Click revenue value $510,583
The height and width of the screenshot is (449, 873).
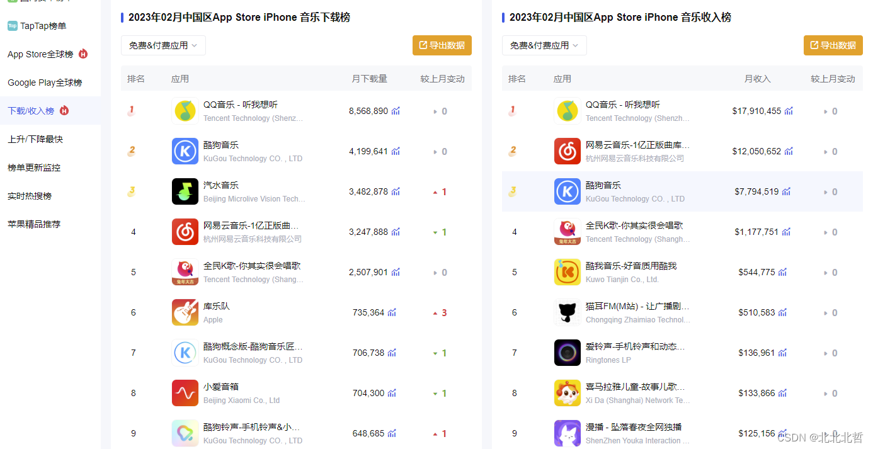tap(756, 312)
